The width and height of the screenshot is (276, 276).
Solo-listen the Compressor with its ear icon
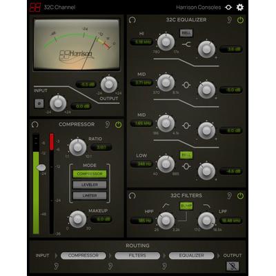click(x=108, y=125)
